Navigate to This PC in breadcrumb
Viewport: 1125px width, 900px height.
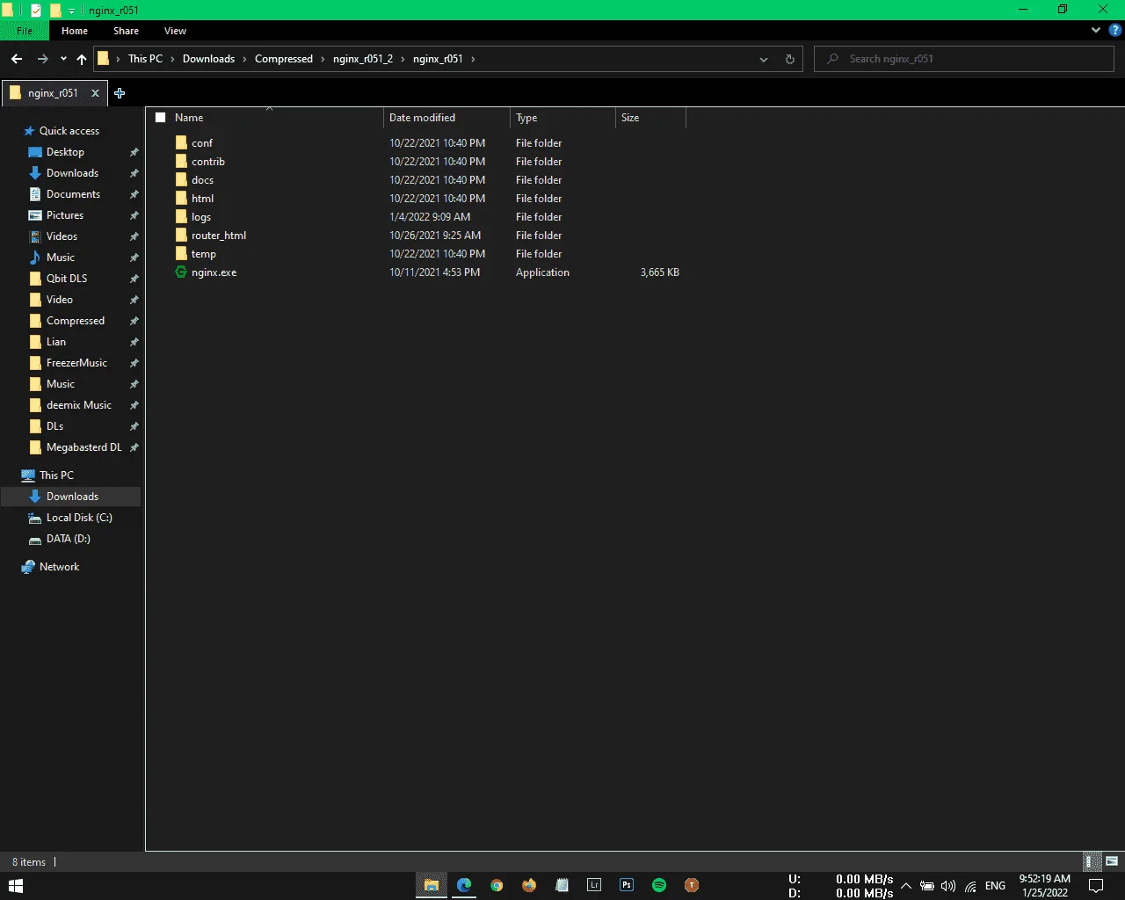145,59
